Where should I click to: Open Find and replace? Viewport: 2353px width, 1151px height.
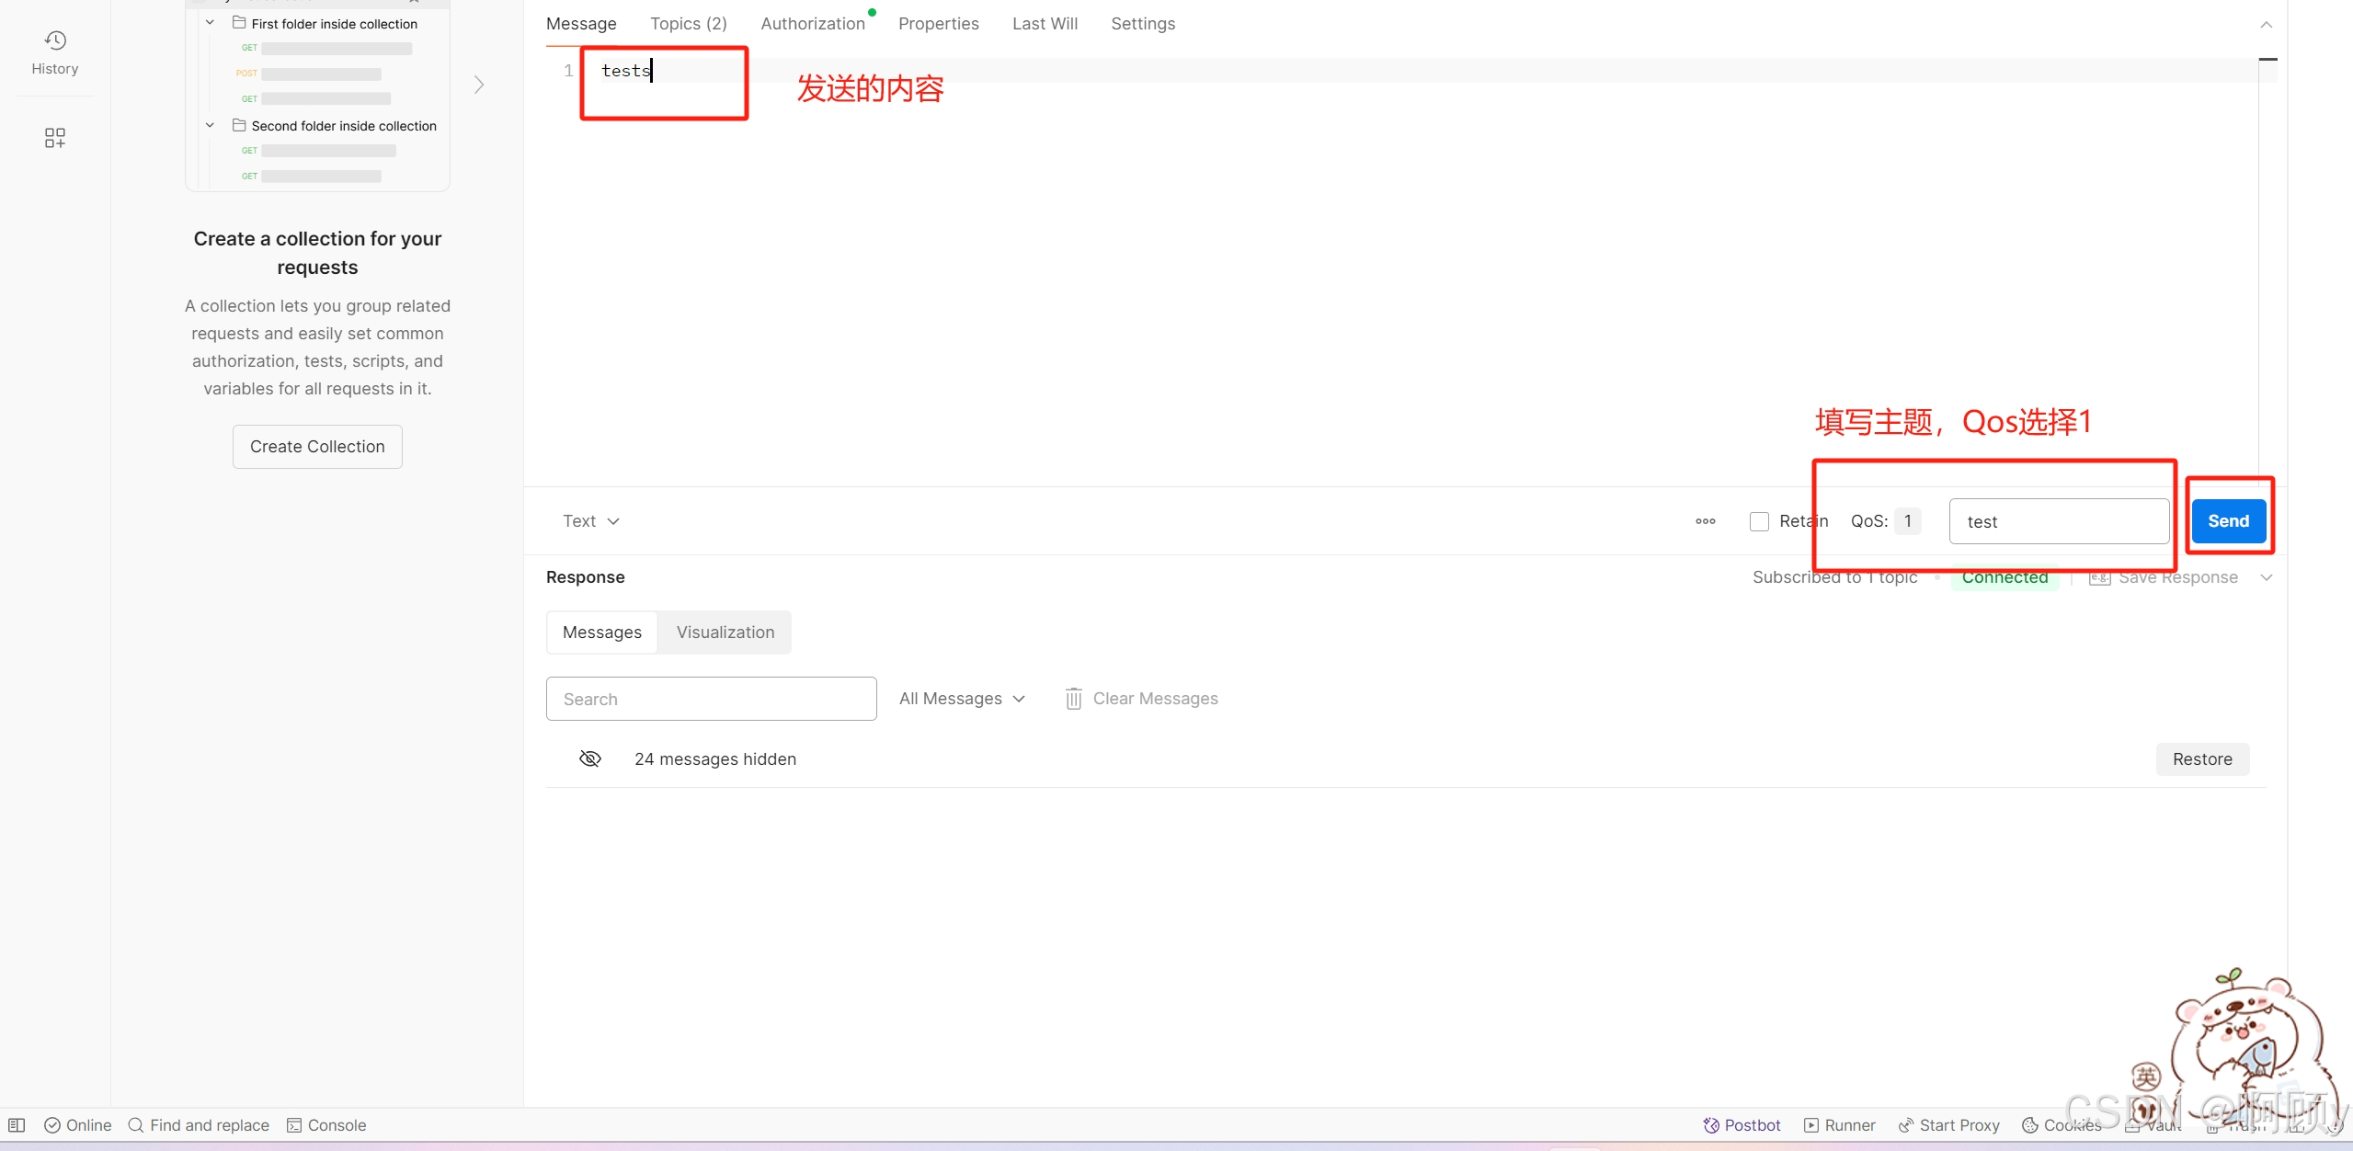pyautogui.click(x=199, y=1125)
